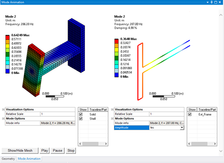224x163 pixels.
Task: Click left arrow of left traceline list scrollbar
Action: 80,144
